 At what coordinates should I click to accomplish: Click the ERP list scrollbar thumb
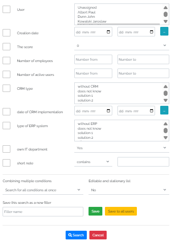(x=165, y=131)
